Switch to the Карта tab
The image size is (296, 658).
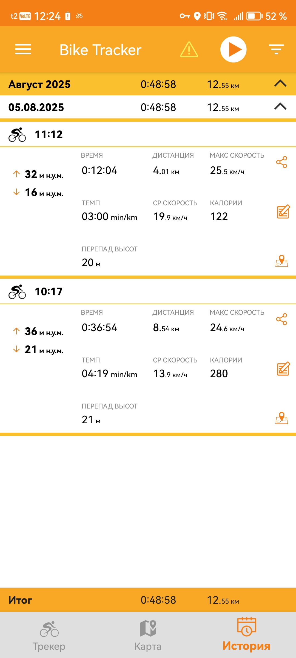click(x=148, y=636)
